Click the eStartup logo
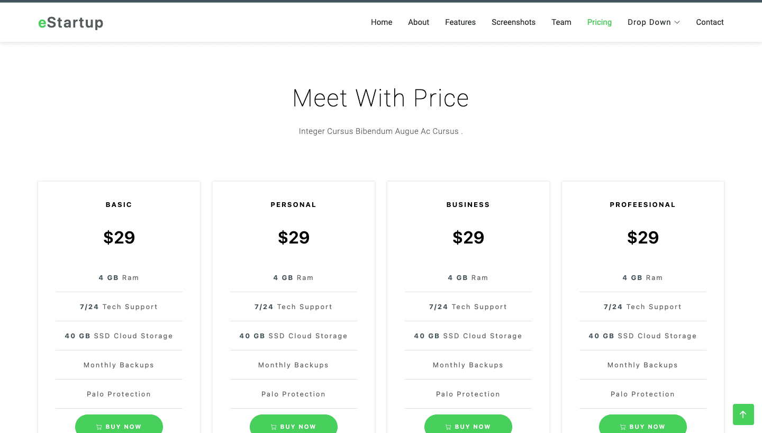762x433 pixels. pyautogui.click(x=70, y=22)
